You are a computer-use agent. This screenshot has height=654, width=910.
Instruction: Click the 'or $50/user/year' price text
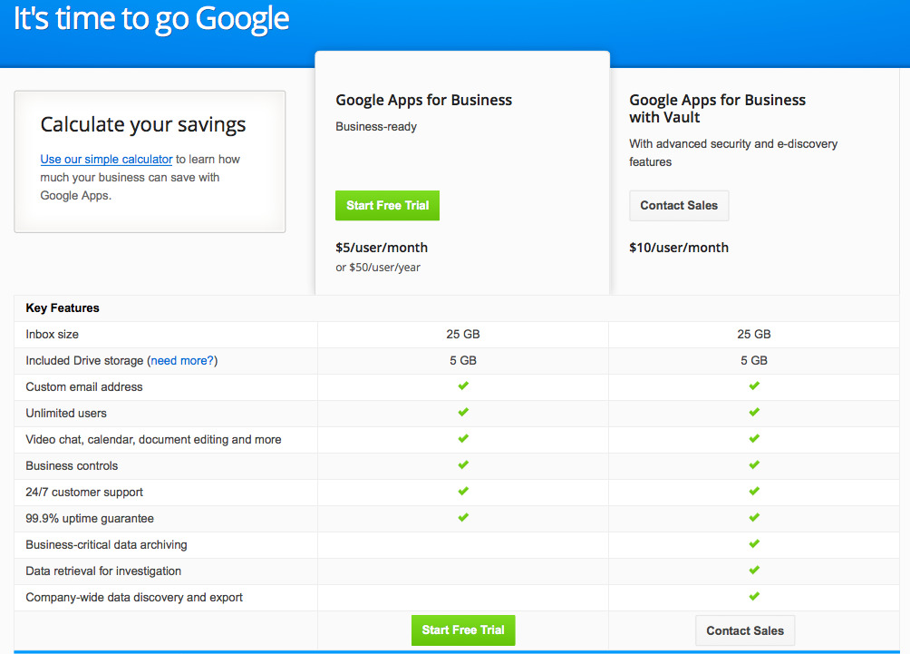coord(378,268)
